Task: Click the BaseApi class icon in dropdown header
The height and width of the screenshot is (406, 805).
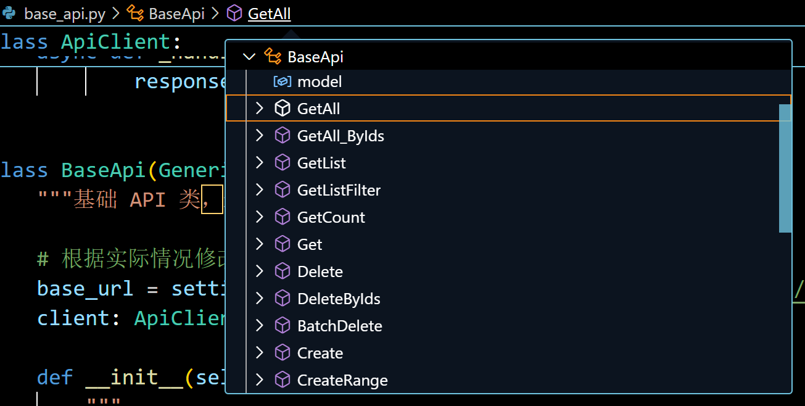Action: (x=273, y=57)
